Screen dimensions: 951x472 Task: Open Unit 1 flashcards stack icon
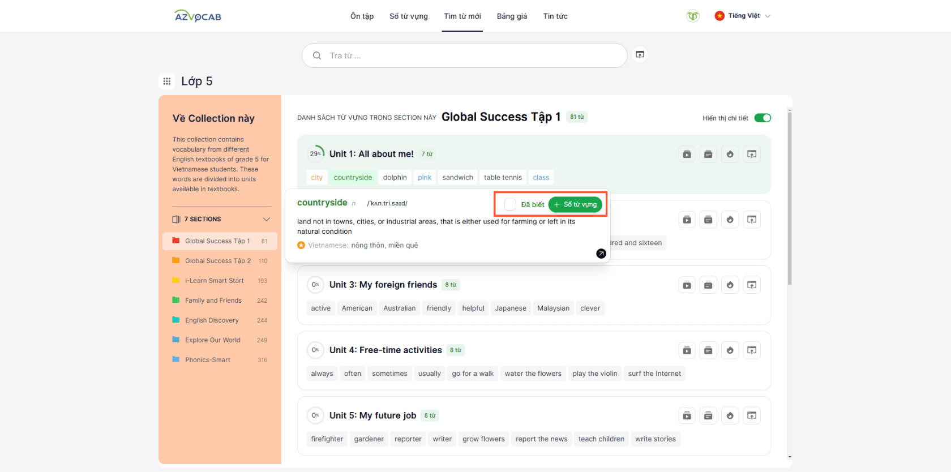708,154
